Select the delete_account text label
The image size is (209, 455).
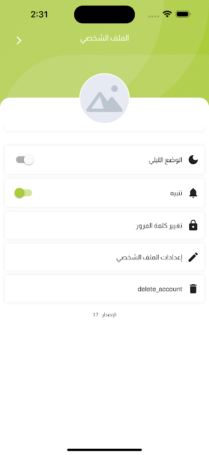[160, 289]
